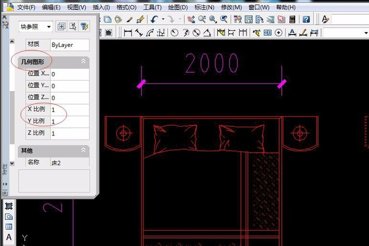The image size is (369, 246).
Task: Select the Linear dimension tool
Action: pos(128,33)
